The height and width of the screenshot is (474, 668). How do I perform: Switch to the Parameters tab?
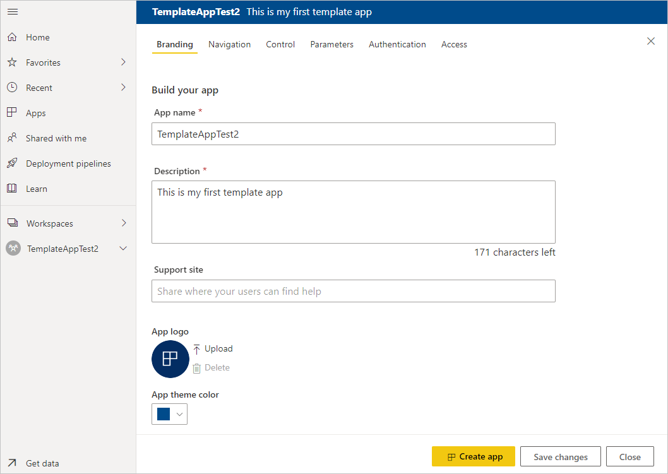[x=331, y=45]
